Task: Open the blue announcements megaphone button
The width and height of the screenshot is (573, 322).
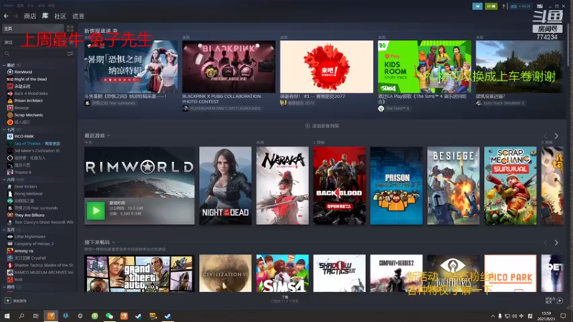Action: coord(477,6)
